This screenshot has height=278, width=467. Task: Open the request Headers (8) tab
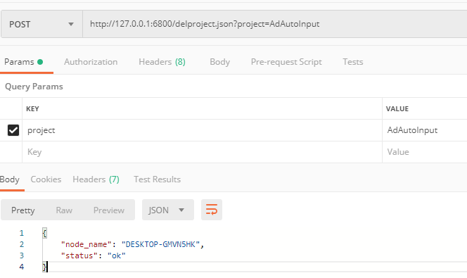click(162, 62)
